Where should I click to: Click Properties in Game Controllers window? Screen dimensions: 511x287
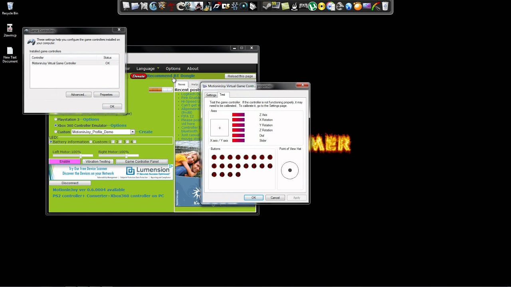pos(106,94)
